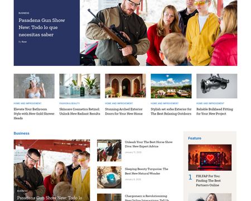Open the skincare cosmetics bottles thumbnail
The width and height of the screenshot is (251, 201).
(x=80, y=86)
